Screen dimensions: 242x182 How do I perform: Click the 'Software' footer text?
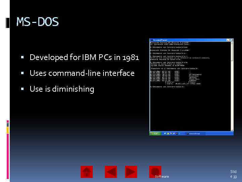point(162,176)
